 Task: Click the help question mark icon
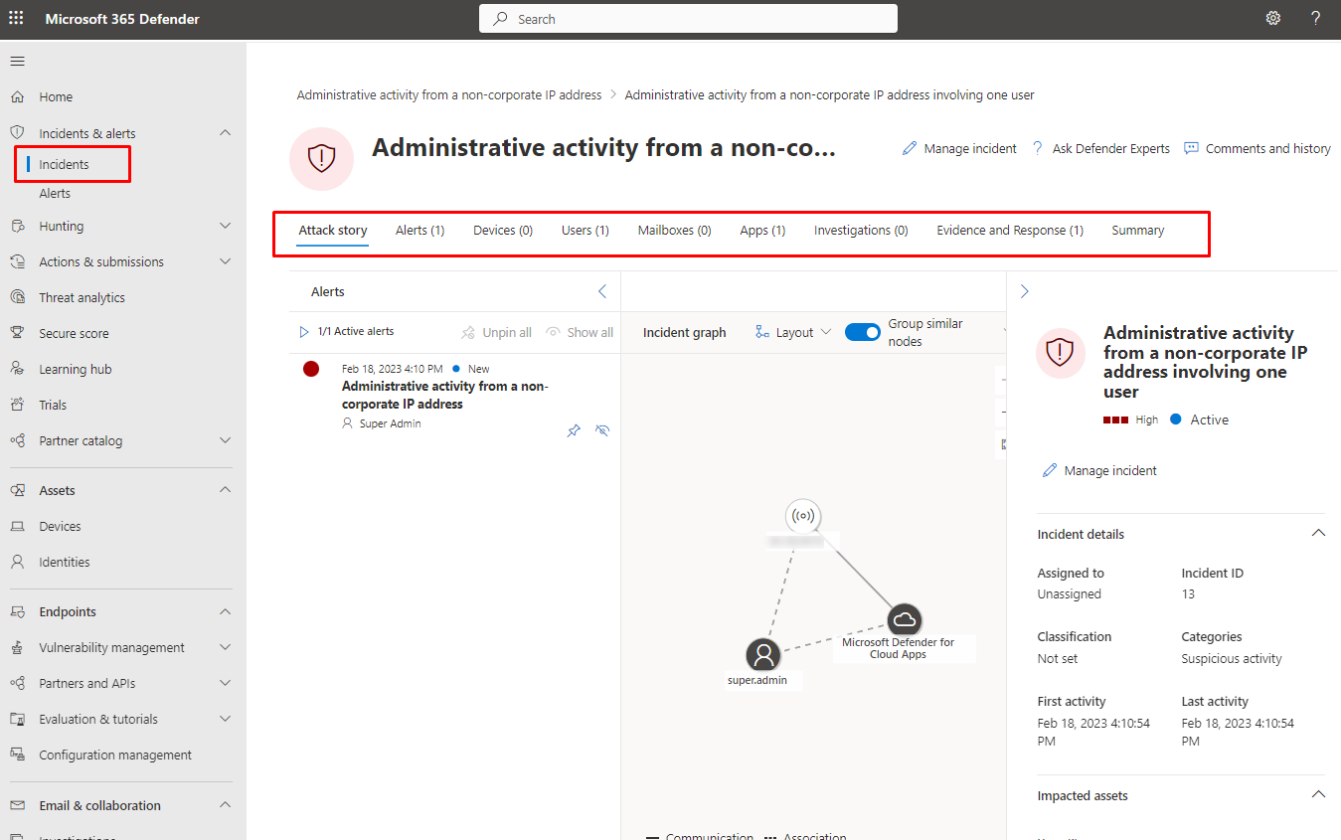[x=1315, y=19]
